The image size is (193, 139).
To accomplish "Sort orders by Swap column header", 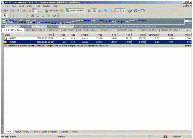I will click(x=167, y=35).
